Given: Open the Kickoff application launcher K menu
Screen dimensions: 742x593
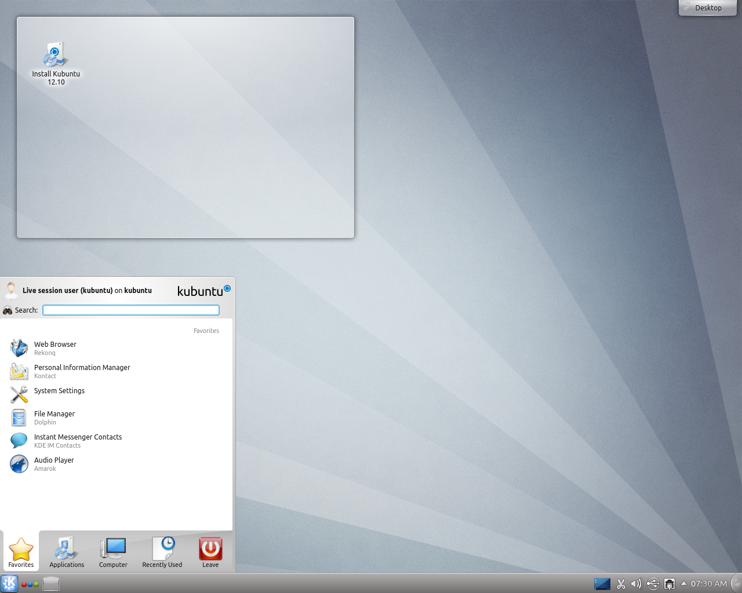Looking at the screenshot, I should 9,584.
